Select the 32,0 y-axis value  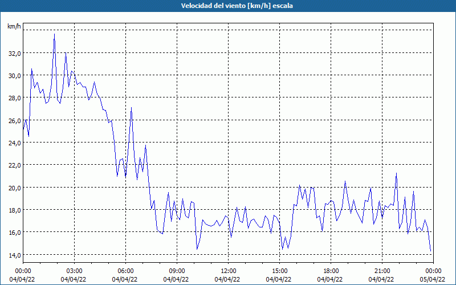coord(15,54)
